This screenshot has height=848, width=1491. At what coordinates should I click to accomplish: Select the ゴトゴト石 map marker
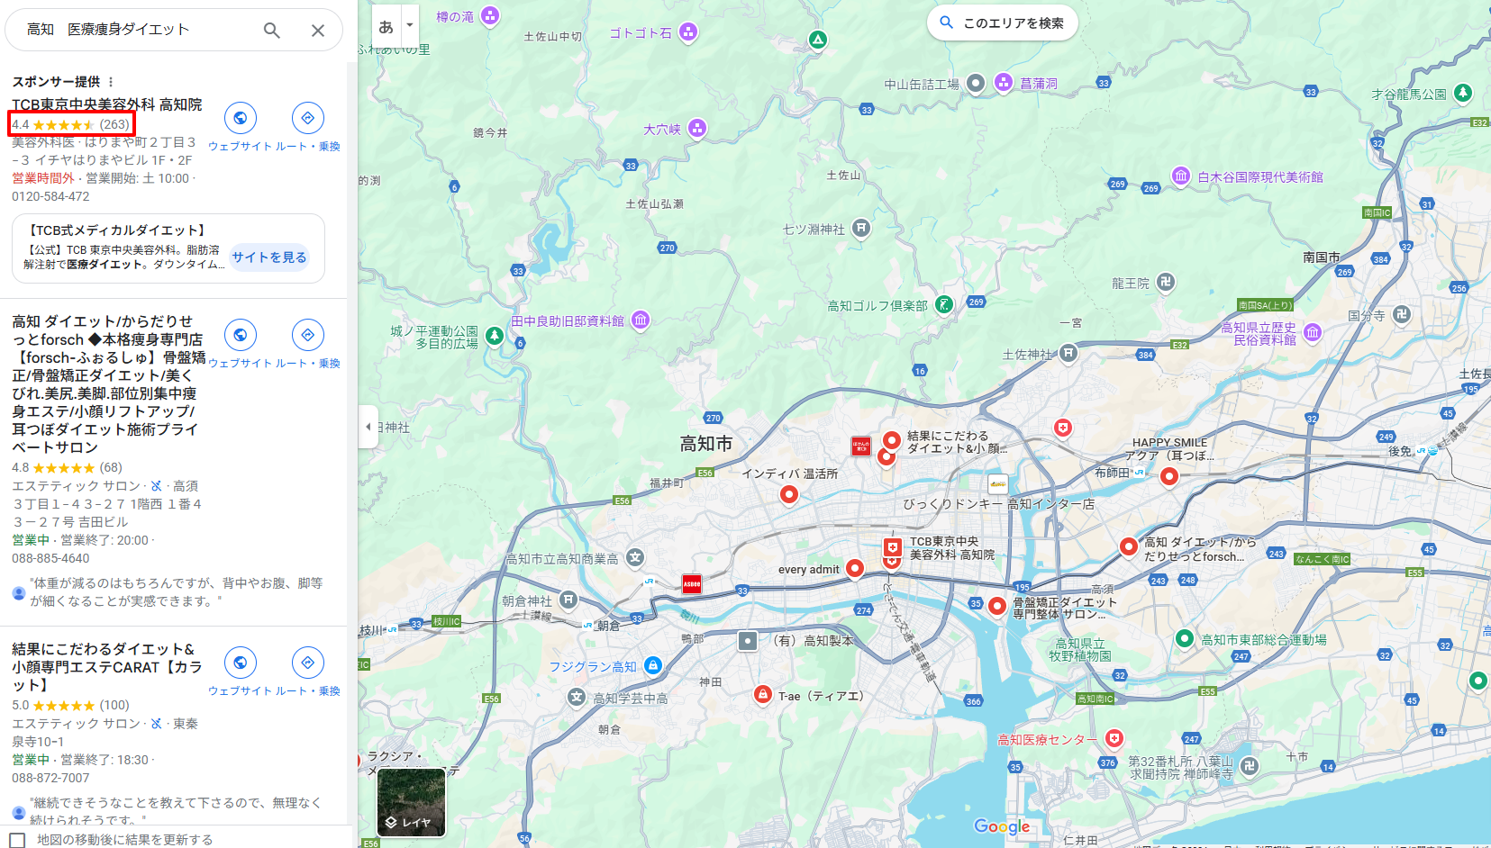point(688,33)
